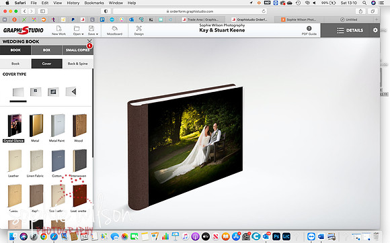Open the Safari View menu
The image size is (390, 243).
[57, 3]
